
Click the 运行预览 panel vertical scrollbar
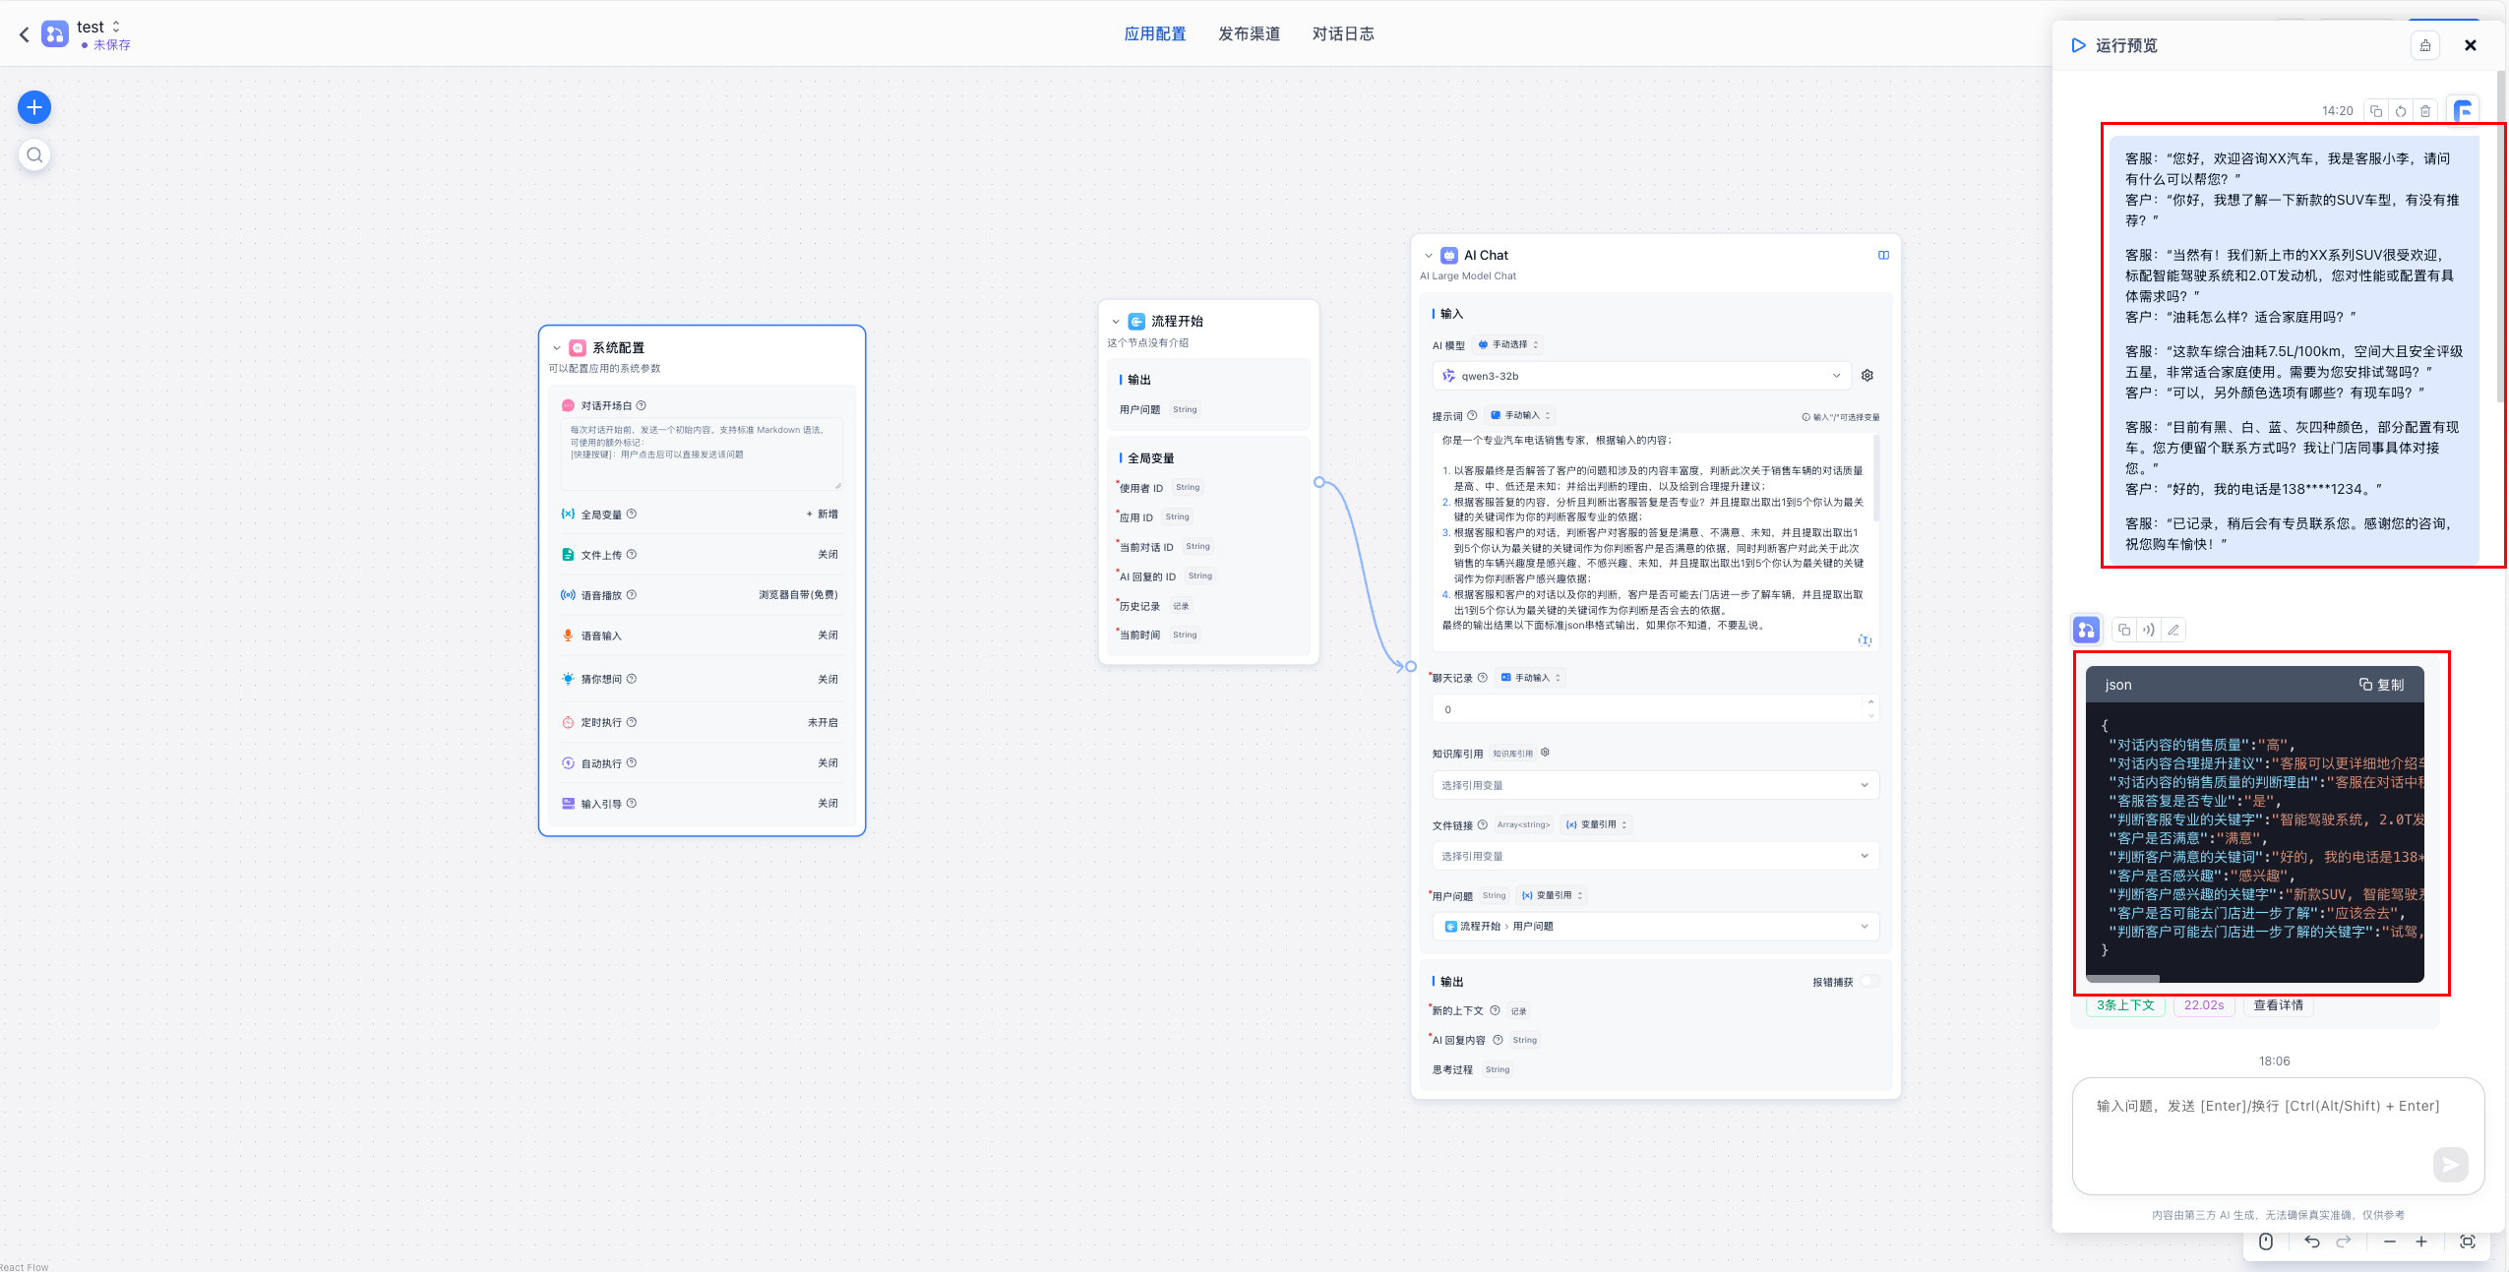coord(2500,236)
